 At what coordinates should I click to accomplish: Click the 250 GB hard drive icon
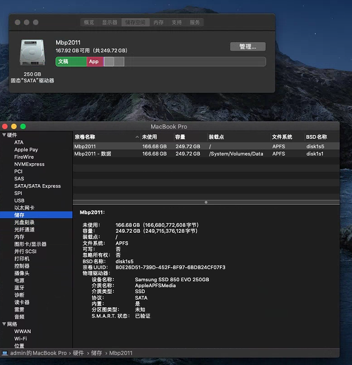pos(32,53)
